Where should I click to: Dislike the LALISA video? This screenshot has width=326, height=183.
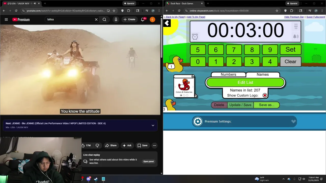(97, 146)
